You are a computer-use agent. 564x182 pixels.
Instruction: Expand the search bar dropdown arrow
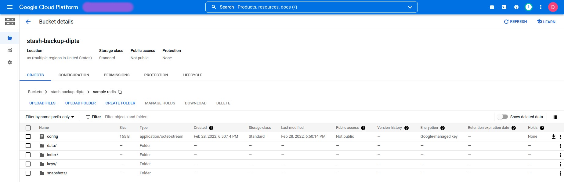click(x=410, y=7)
